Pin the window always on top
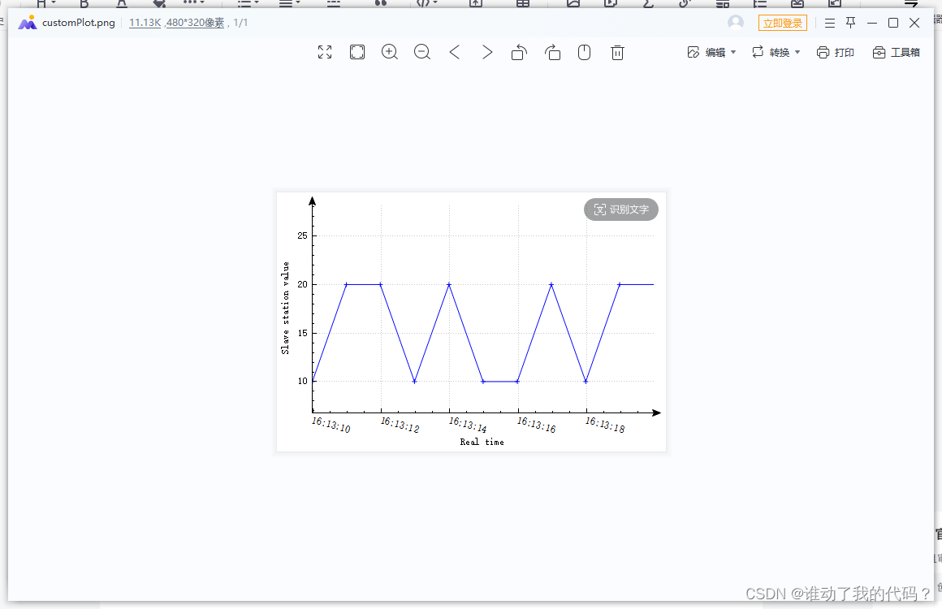Image resolution: width=942 pixels, height=609 pixels. pyautogui.click(x=849, y=22)
